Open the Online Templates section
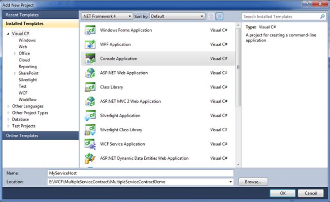This screenshot has width=330, height=202. pos(41,135)
